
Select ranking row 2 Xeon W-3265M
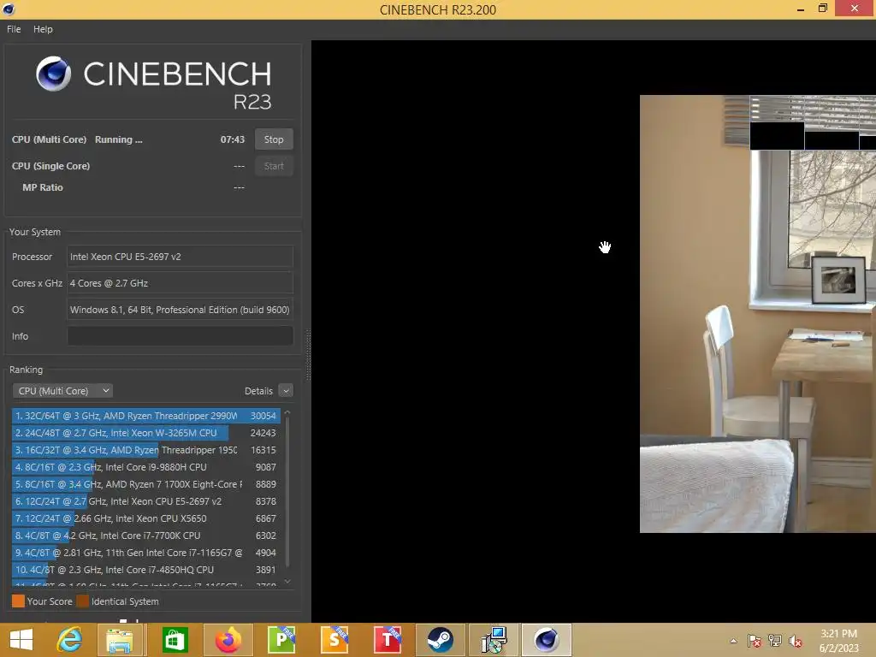point(146,433)
